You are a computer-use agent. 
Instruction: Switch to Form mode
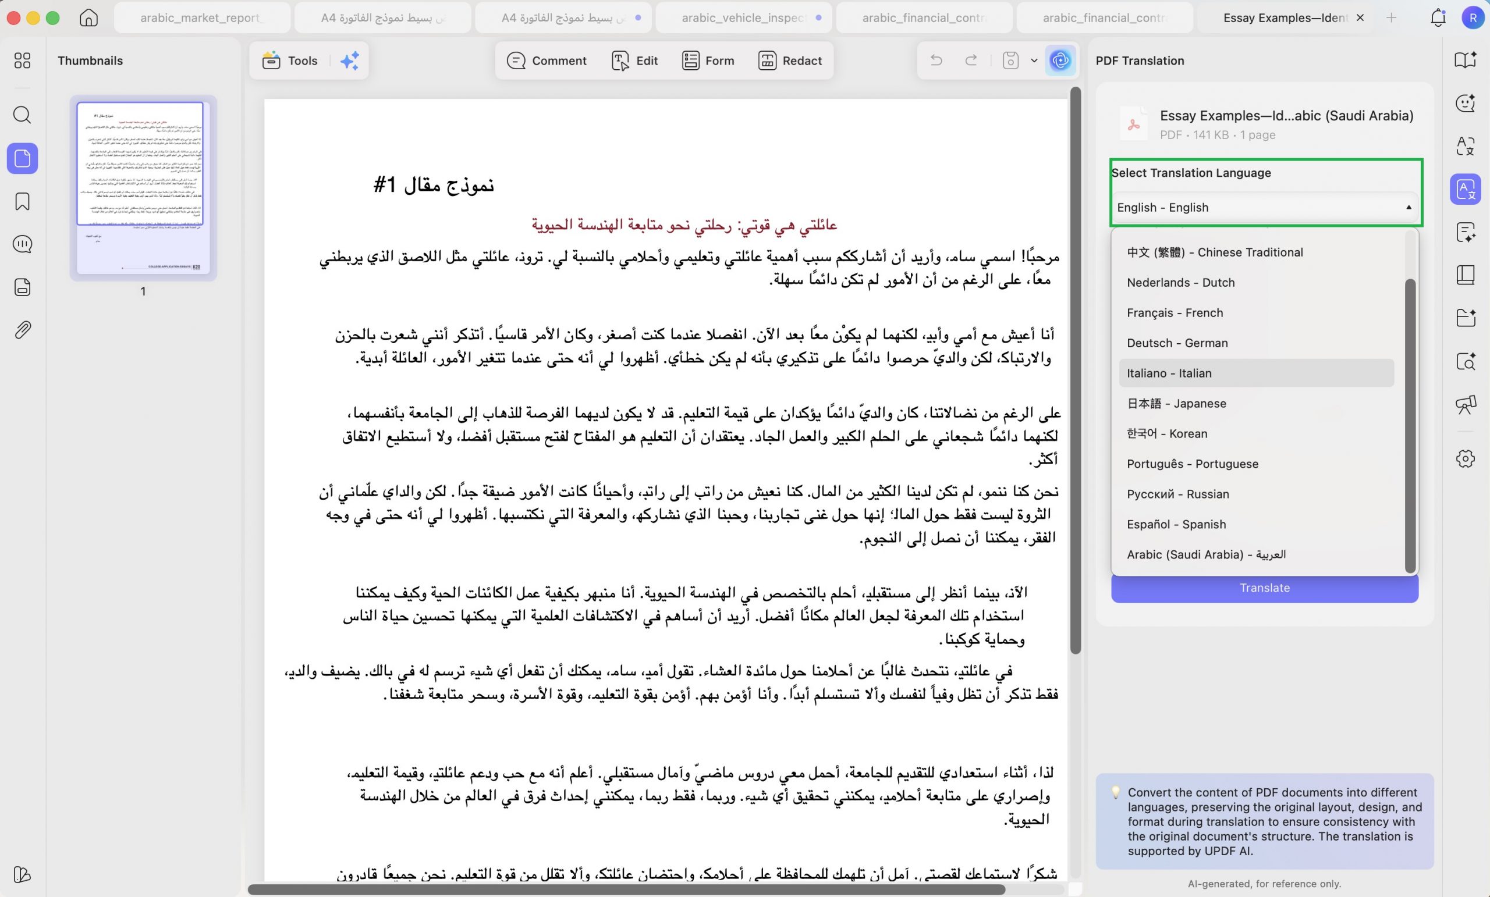click(708, 60)
